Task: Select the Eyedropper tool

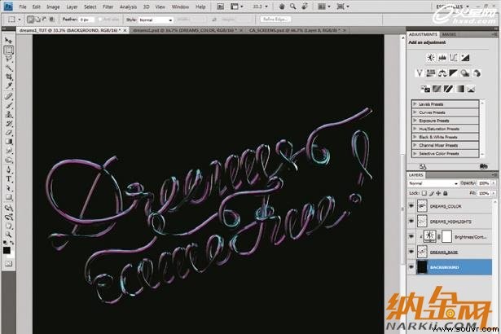Action: point(9,86)
